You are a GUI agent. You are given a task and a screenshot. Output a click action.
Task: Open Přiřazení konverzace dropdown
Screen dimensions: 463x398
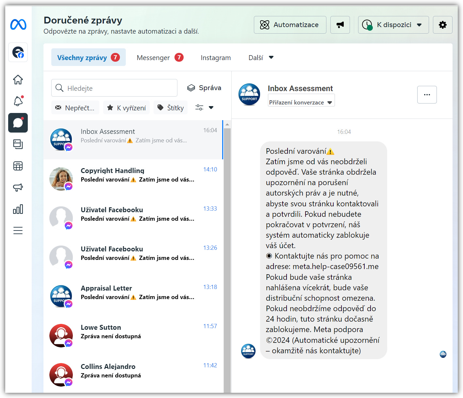tap(301, 100)
